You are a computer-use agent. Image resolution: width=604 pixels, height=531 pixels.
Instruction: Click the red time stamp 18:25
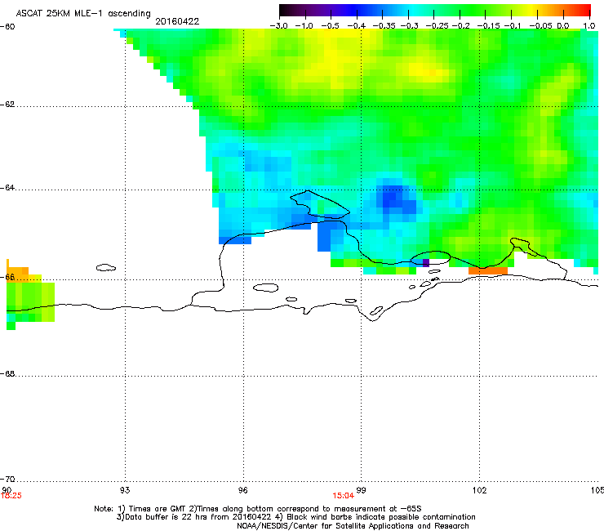(11, 496)
